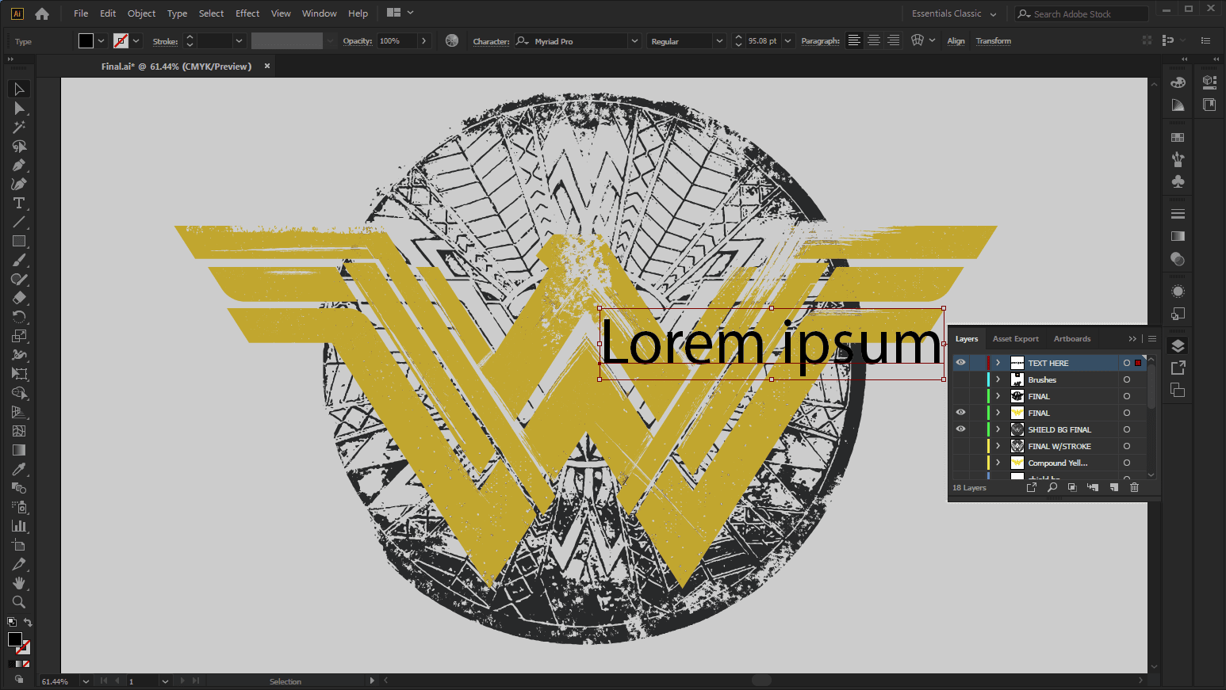
Task: Switch to the Artboards tab
Action: click(x=1071, y=339)
